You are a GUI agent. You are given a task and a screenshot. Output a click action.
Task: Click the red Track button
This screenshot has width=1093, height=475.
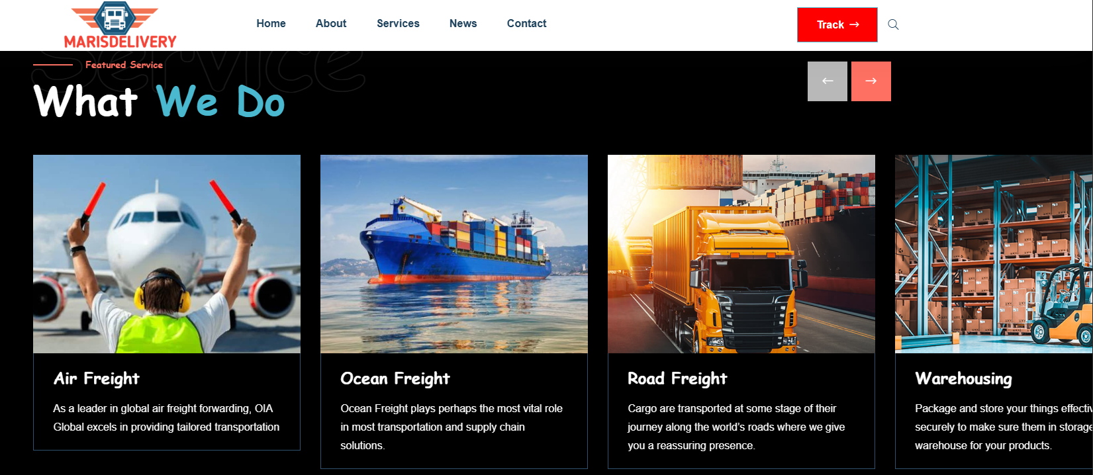[x=837, y=24]
